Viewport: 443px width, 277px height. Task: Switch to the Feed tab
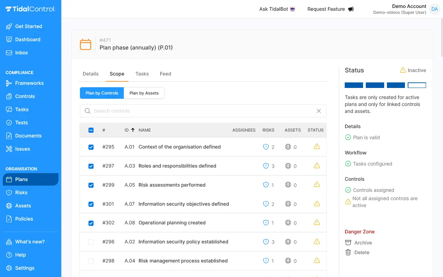(165, 74)
